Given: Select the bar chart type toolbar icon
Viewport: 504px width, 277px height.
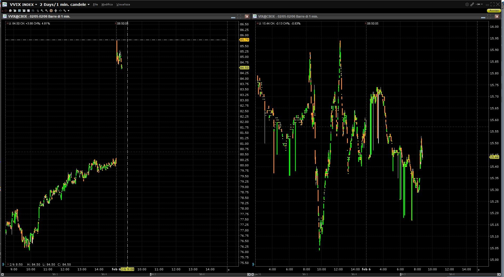Looking at the screenshot, I should click(x=33, y=11).
